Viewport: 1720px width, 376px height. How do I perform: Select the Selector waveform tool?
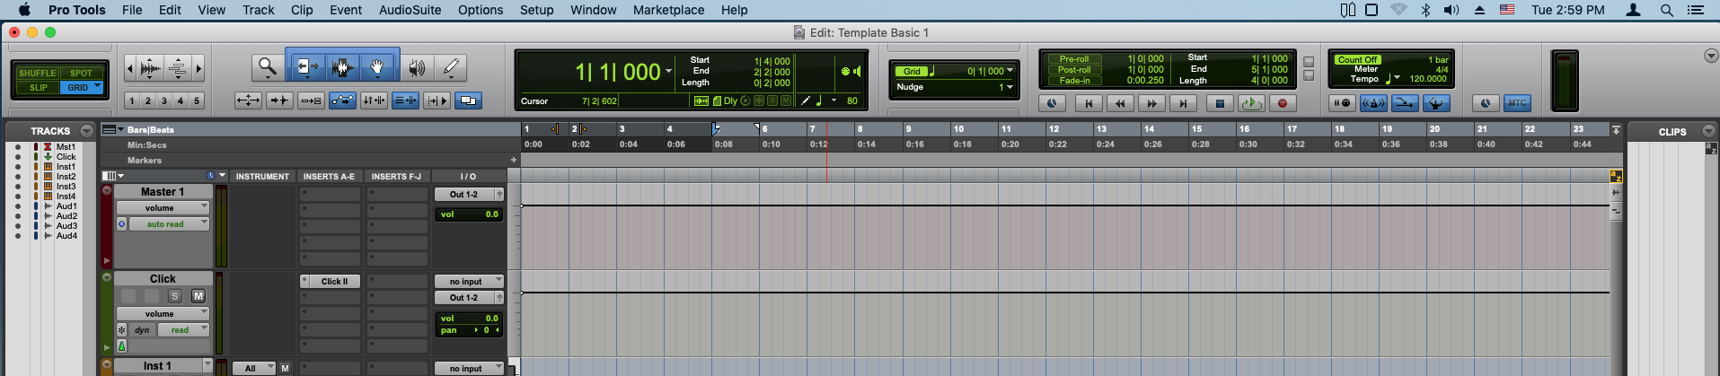(x=342, y=67)
